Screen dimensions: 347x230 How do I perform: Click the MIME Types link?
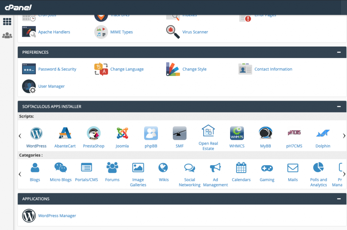122,32
